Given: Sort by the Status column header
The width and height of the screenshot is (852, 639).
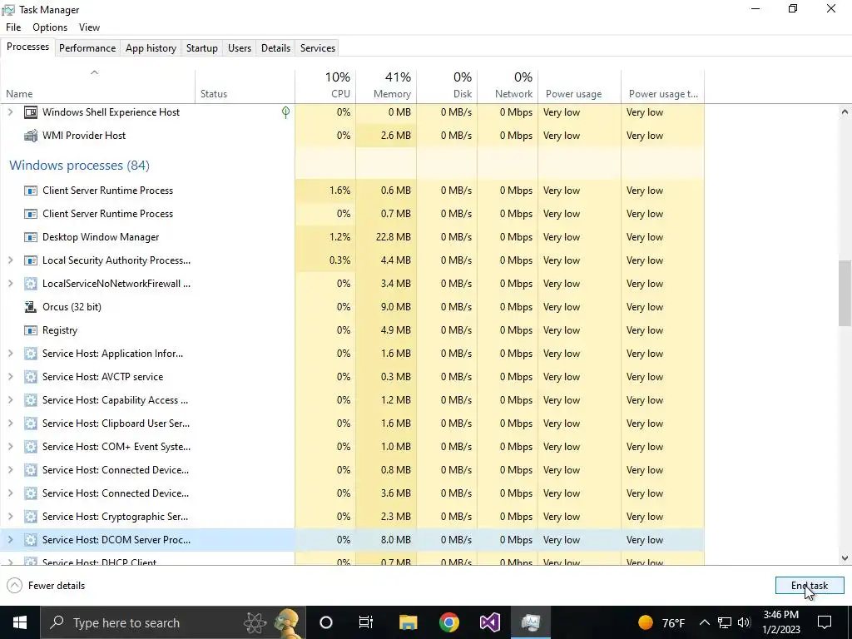Looking at the screenshot, I should tap(245, 86).
